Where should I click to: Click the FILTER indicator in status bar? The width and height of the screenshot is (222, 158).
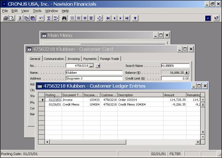coord(175,154)
